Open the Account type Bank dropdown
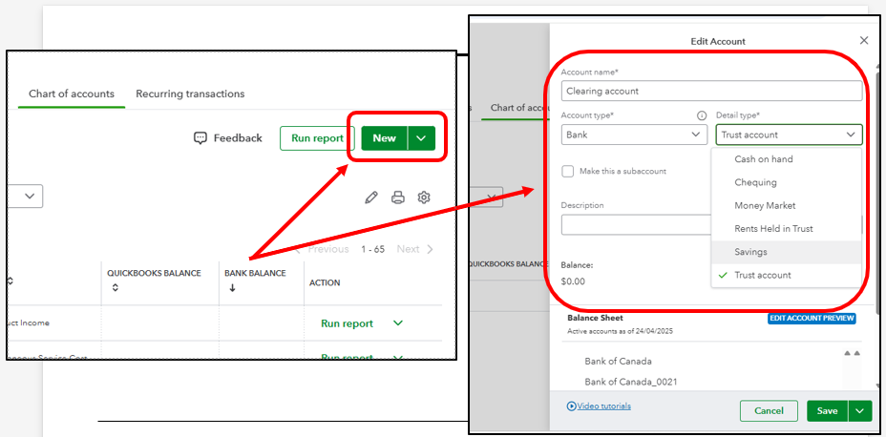 click(634, 135)
